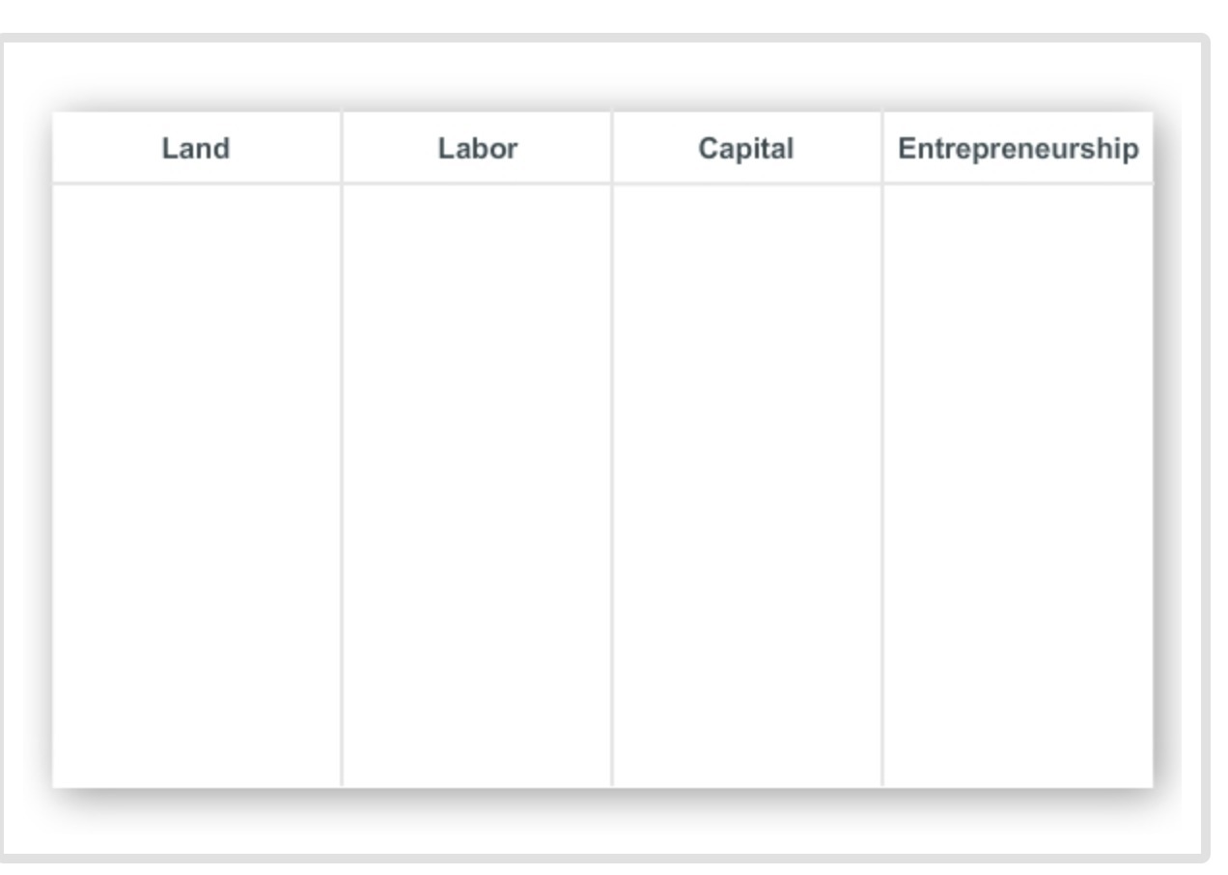Click the empty cell below Capital
Screen dimensions: 1228x875
coord(746,486)
